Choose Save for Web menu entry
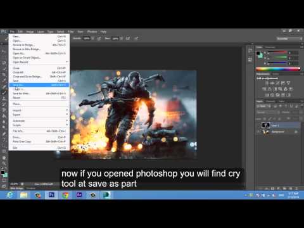304x228 pixels. point(39,93)
